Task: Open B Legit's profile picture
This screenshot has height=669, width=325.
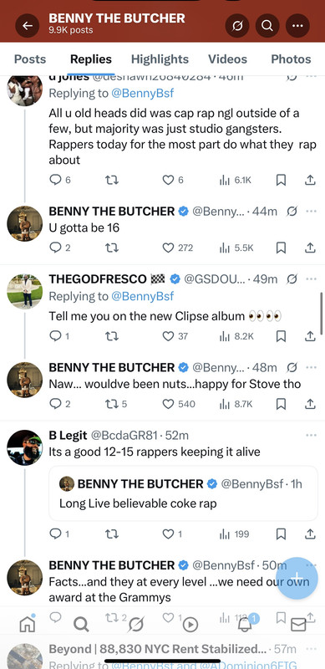Action: pos(25,447)
